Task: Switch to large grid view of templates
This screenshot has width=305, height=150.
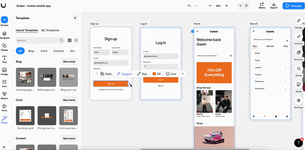Action: (76, 40)
